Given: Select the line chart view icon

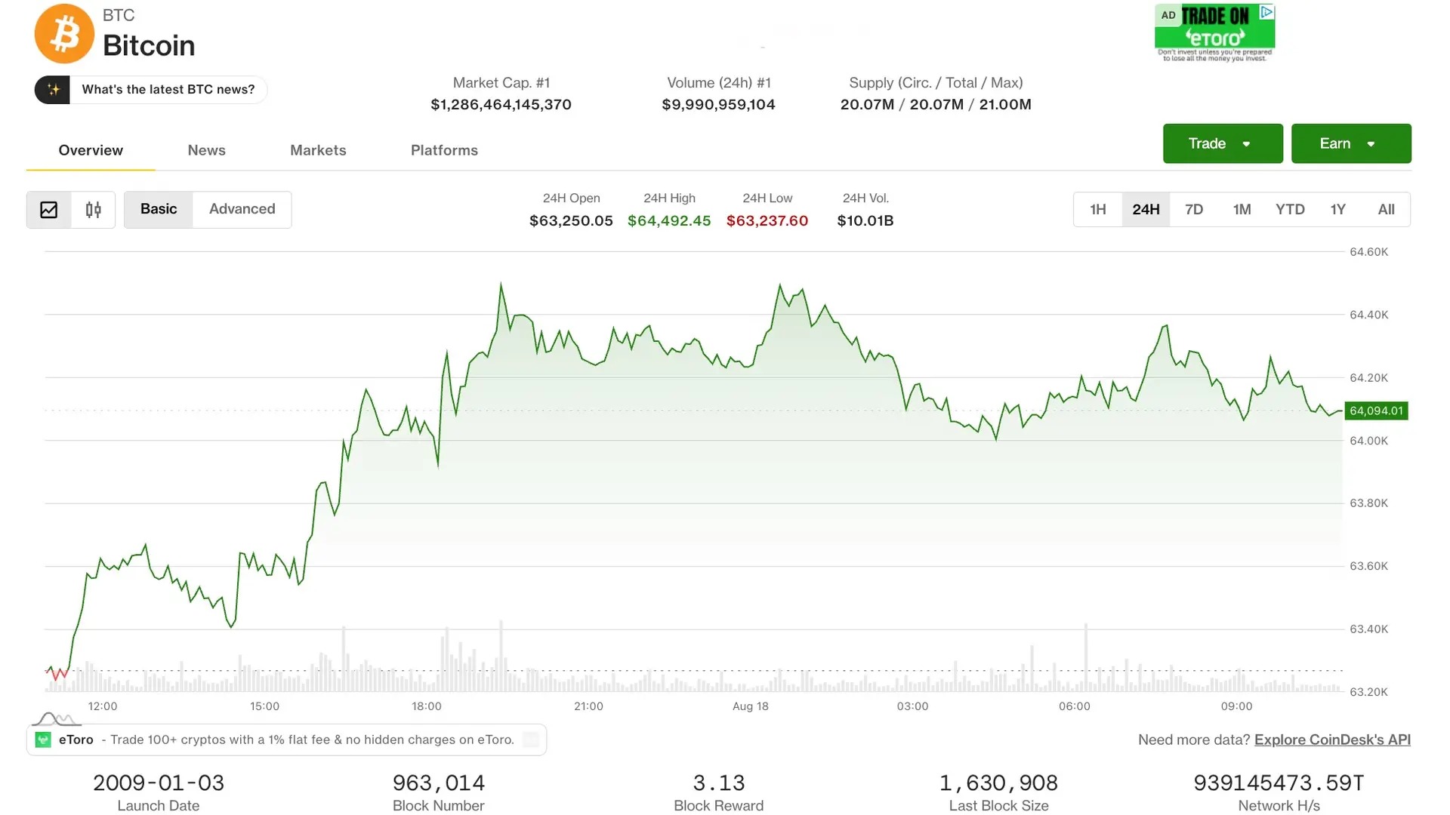Looking at the screenshot, I should click(49, 210).
